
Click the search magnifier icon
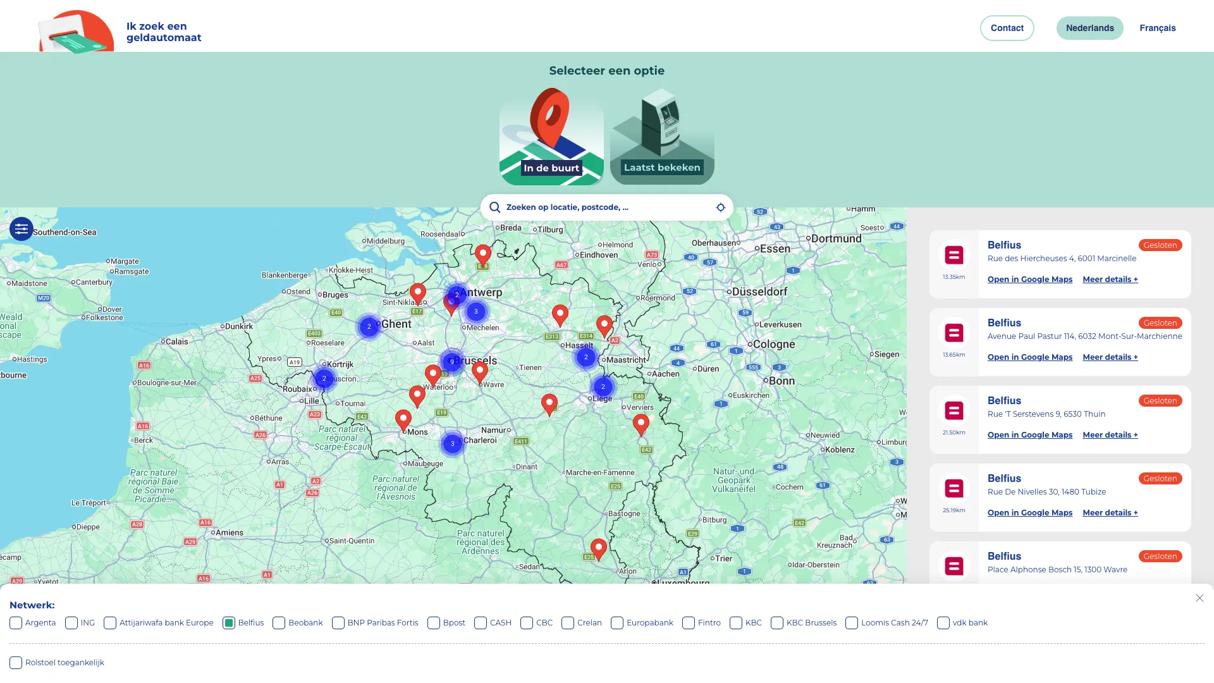tap(494, 207)
